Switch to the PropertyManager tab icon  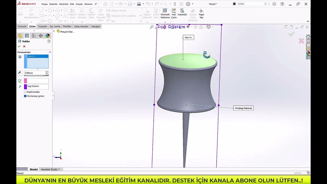pyautogui.click(x=27, y=36)
